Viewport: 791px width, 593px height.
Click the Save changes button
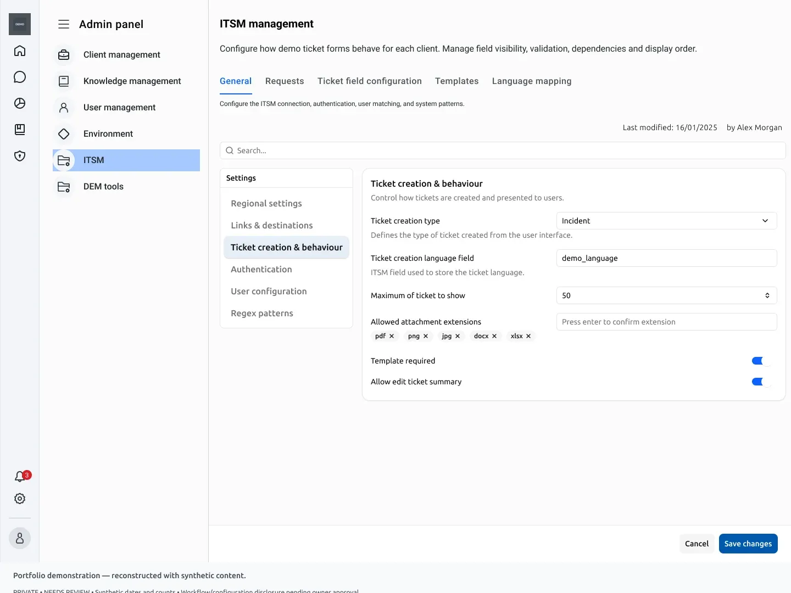click(x=748, y=544)
